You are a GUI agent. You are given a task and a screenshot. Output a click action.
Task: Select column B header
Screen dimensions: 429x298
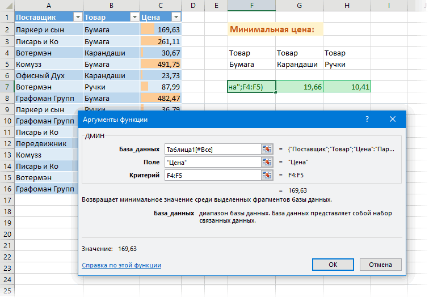pyautogui.click(x=111, y=6)
